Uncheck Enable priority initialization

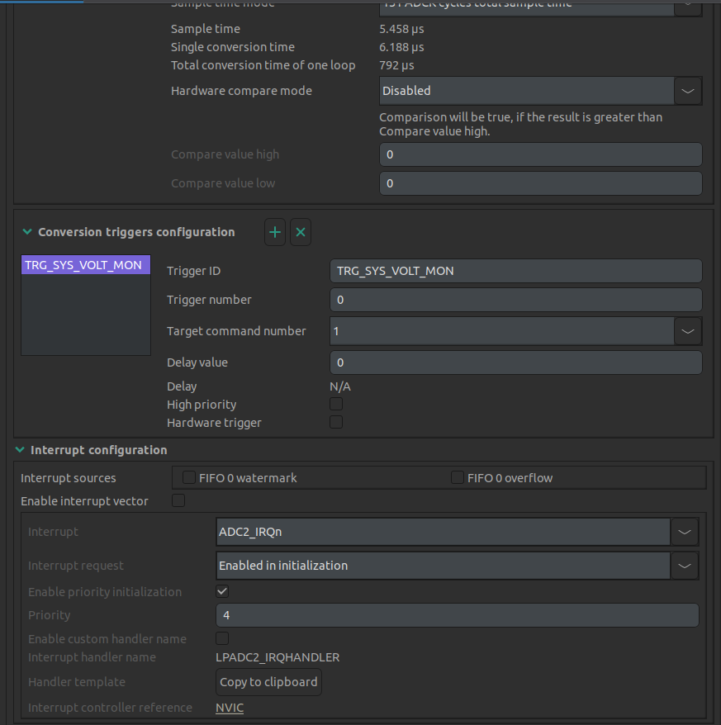point(222,592)
